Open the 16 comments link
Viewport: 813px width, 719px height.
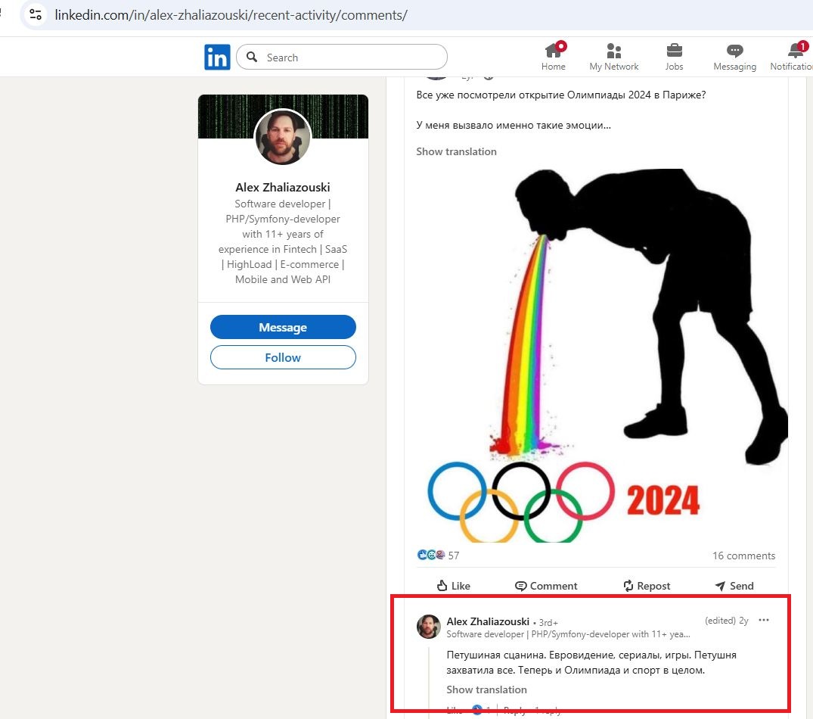[x=743, y=556]
